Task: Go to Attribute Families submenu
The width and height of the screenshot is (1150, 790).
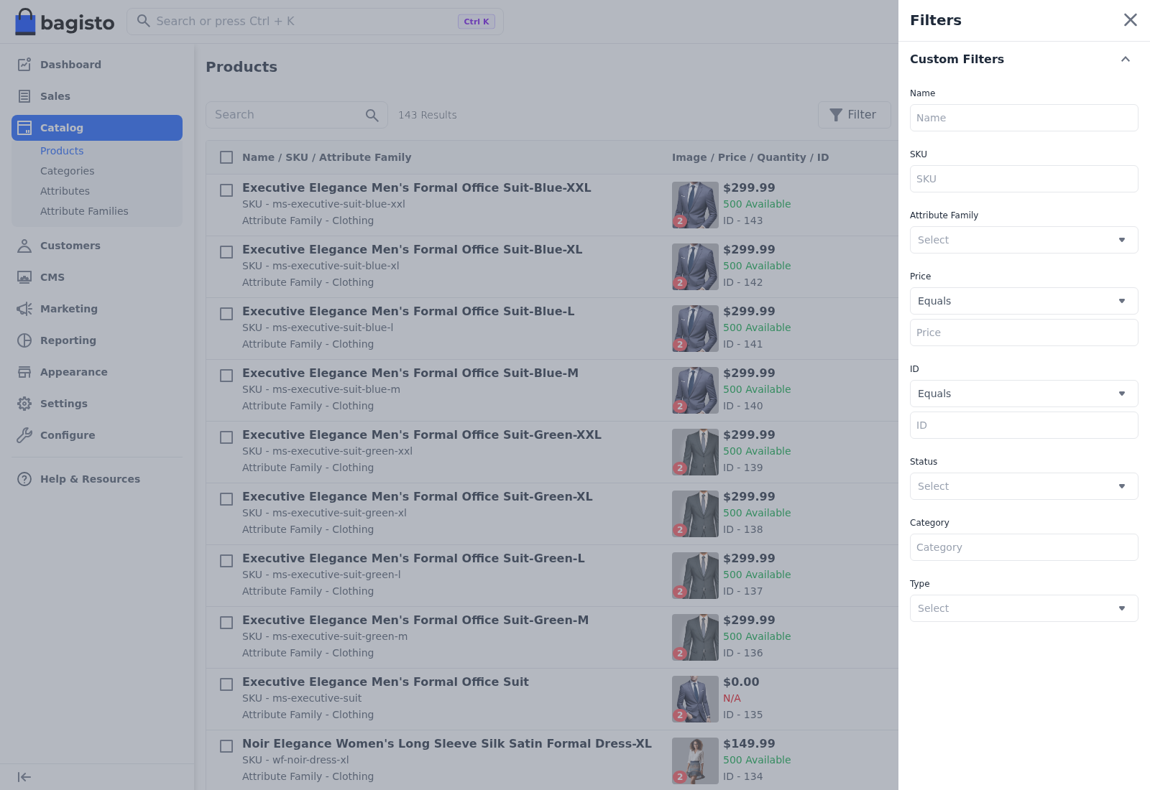Action: coord(84,211)
